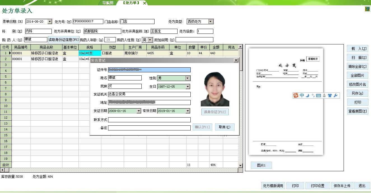Click the help question mark icon
The image size is (371, 193).
click(x=367, y=9)
